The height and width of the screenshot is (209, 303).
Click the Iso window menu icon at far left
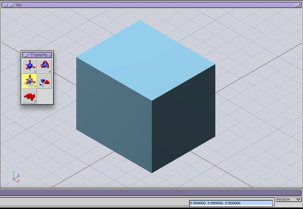[5, 5]
